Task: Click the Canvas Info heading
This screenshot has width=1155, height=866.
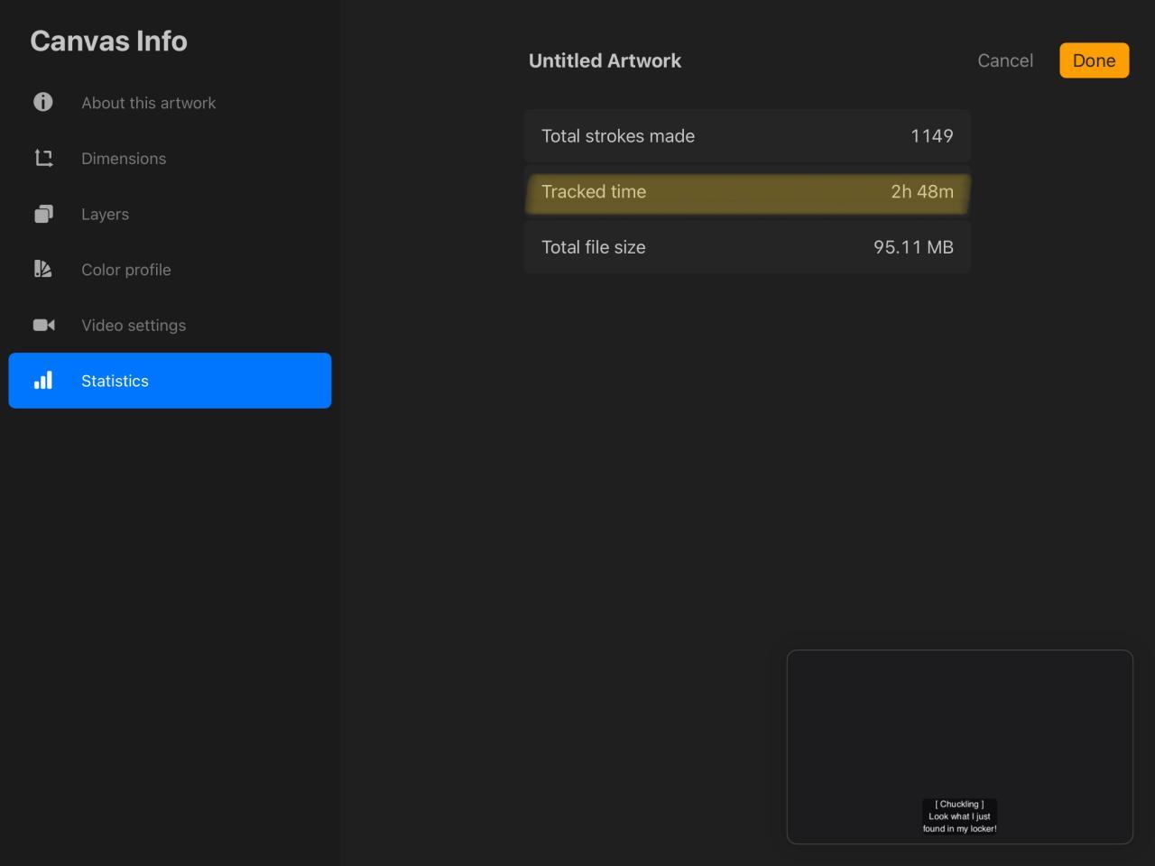Action: [x=108, y=41]
